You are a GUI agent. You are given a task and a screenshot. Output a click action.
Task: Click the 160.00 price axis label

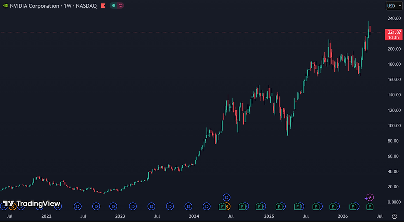click(x=393, y=79)
